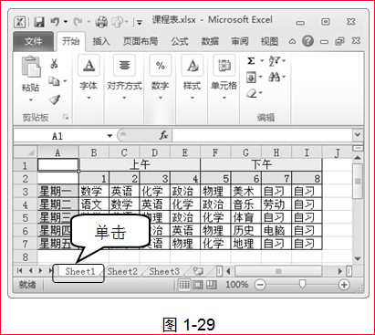
Task: Minimize the ribbon with caret icon
Action: 292,41
